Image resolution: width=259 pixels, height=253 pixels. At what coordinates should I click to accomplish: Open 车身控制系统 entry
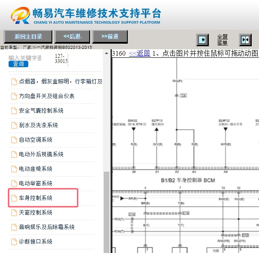(x=36, y=198)
